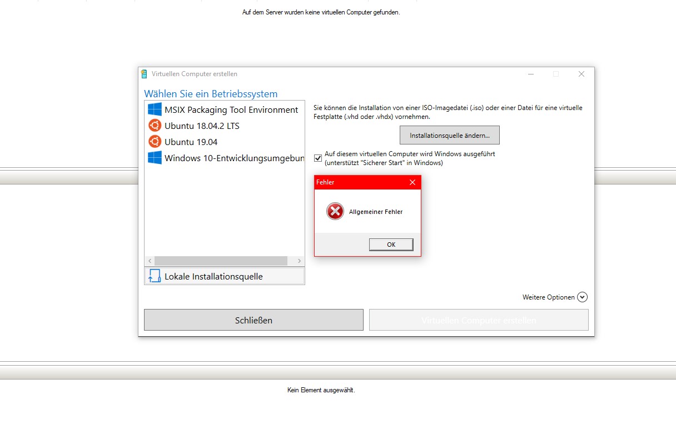Screen dimensions: 676x444
Task: Select Ubuntu 18.04.2 LTS entry
Action: 225,126
